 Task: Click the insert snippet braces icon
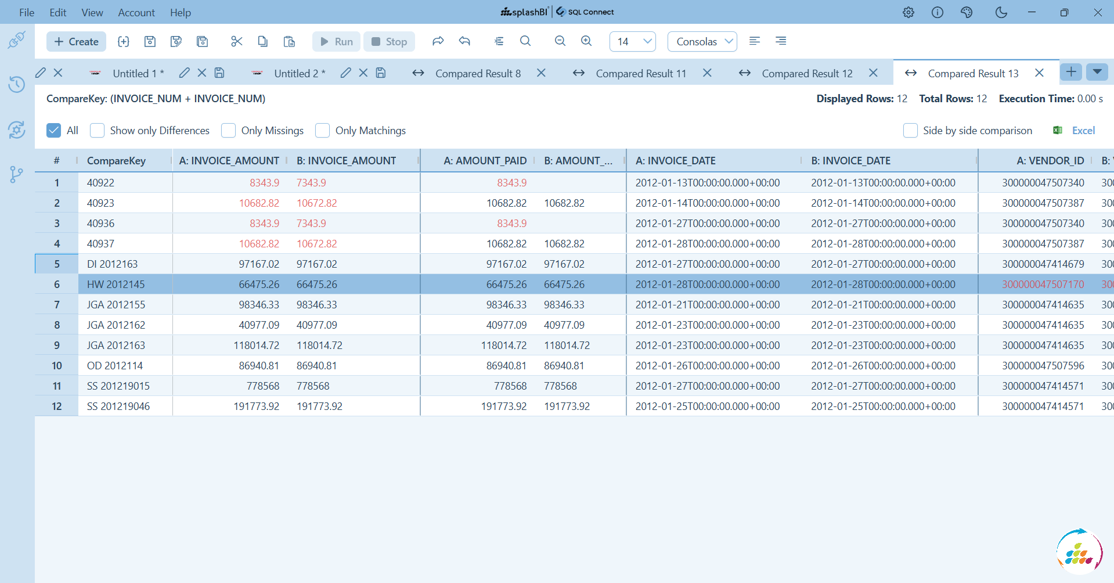(x=123, y=41)
